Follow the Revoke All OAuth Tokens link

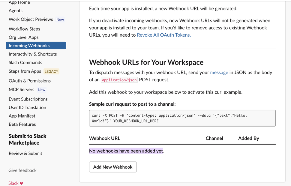point(164,35)
